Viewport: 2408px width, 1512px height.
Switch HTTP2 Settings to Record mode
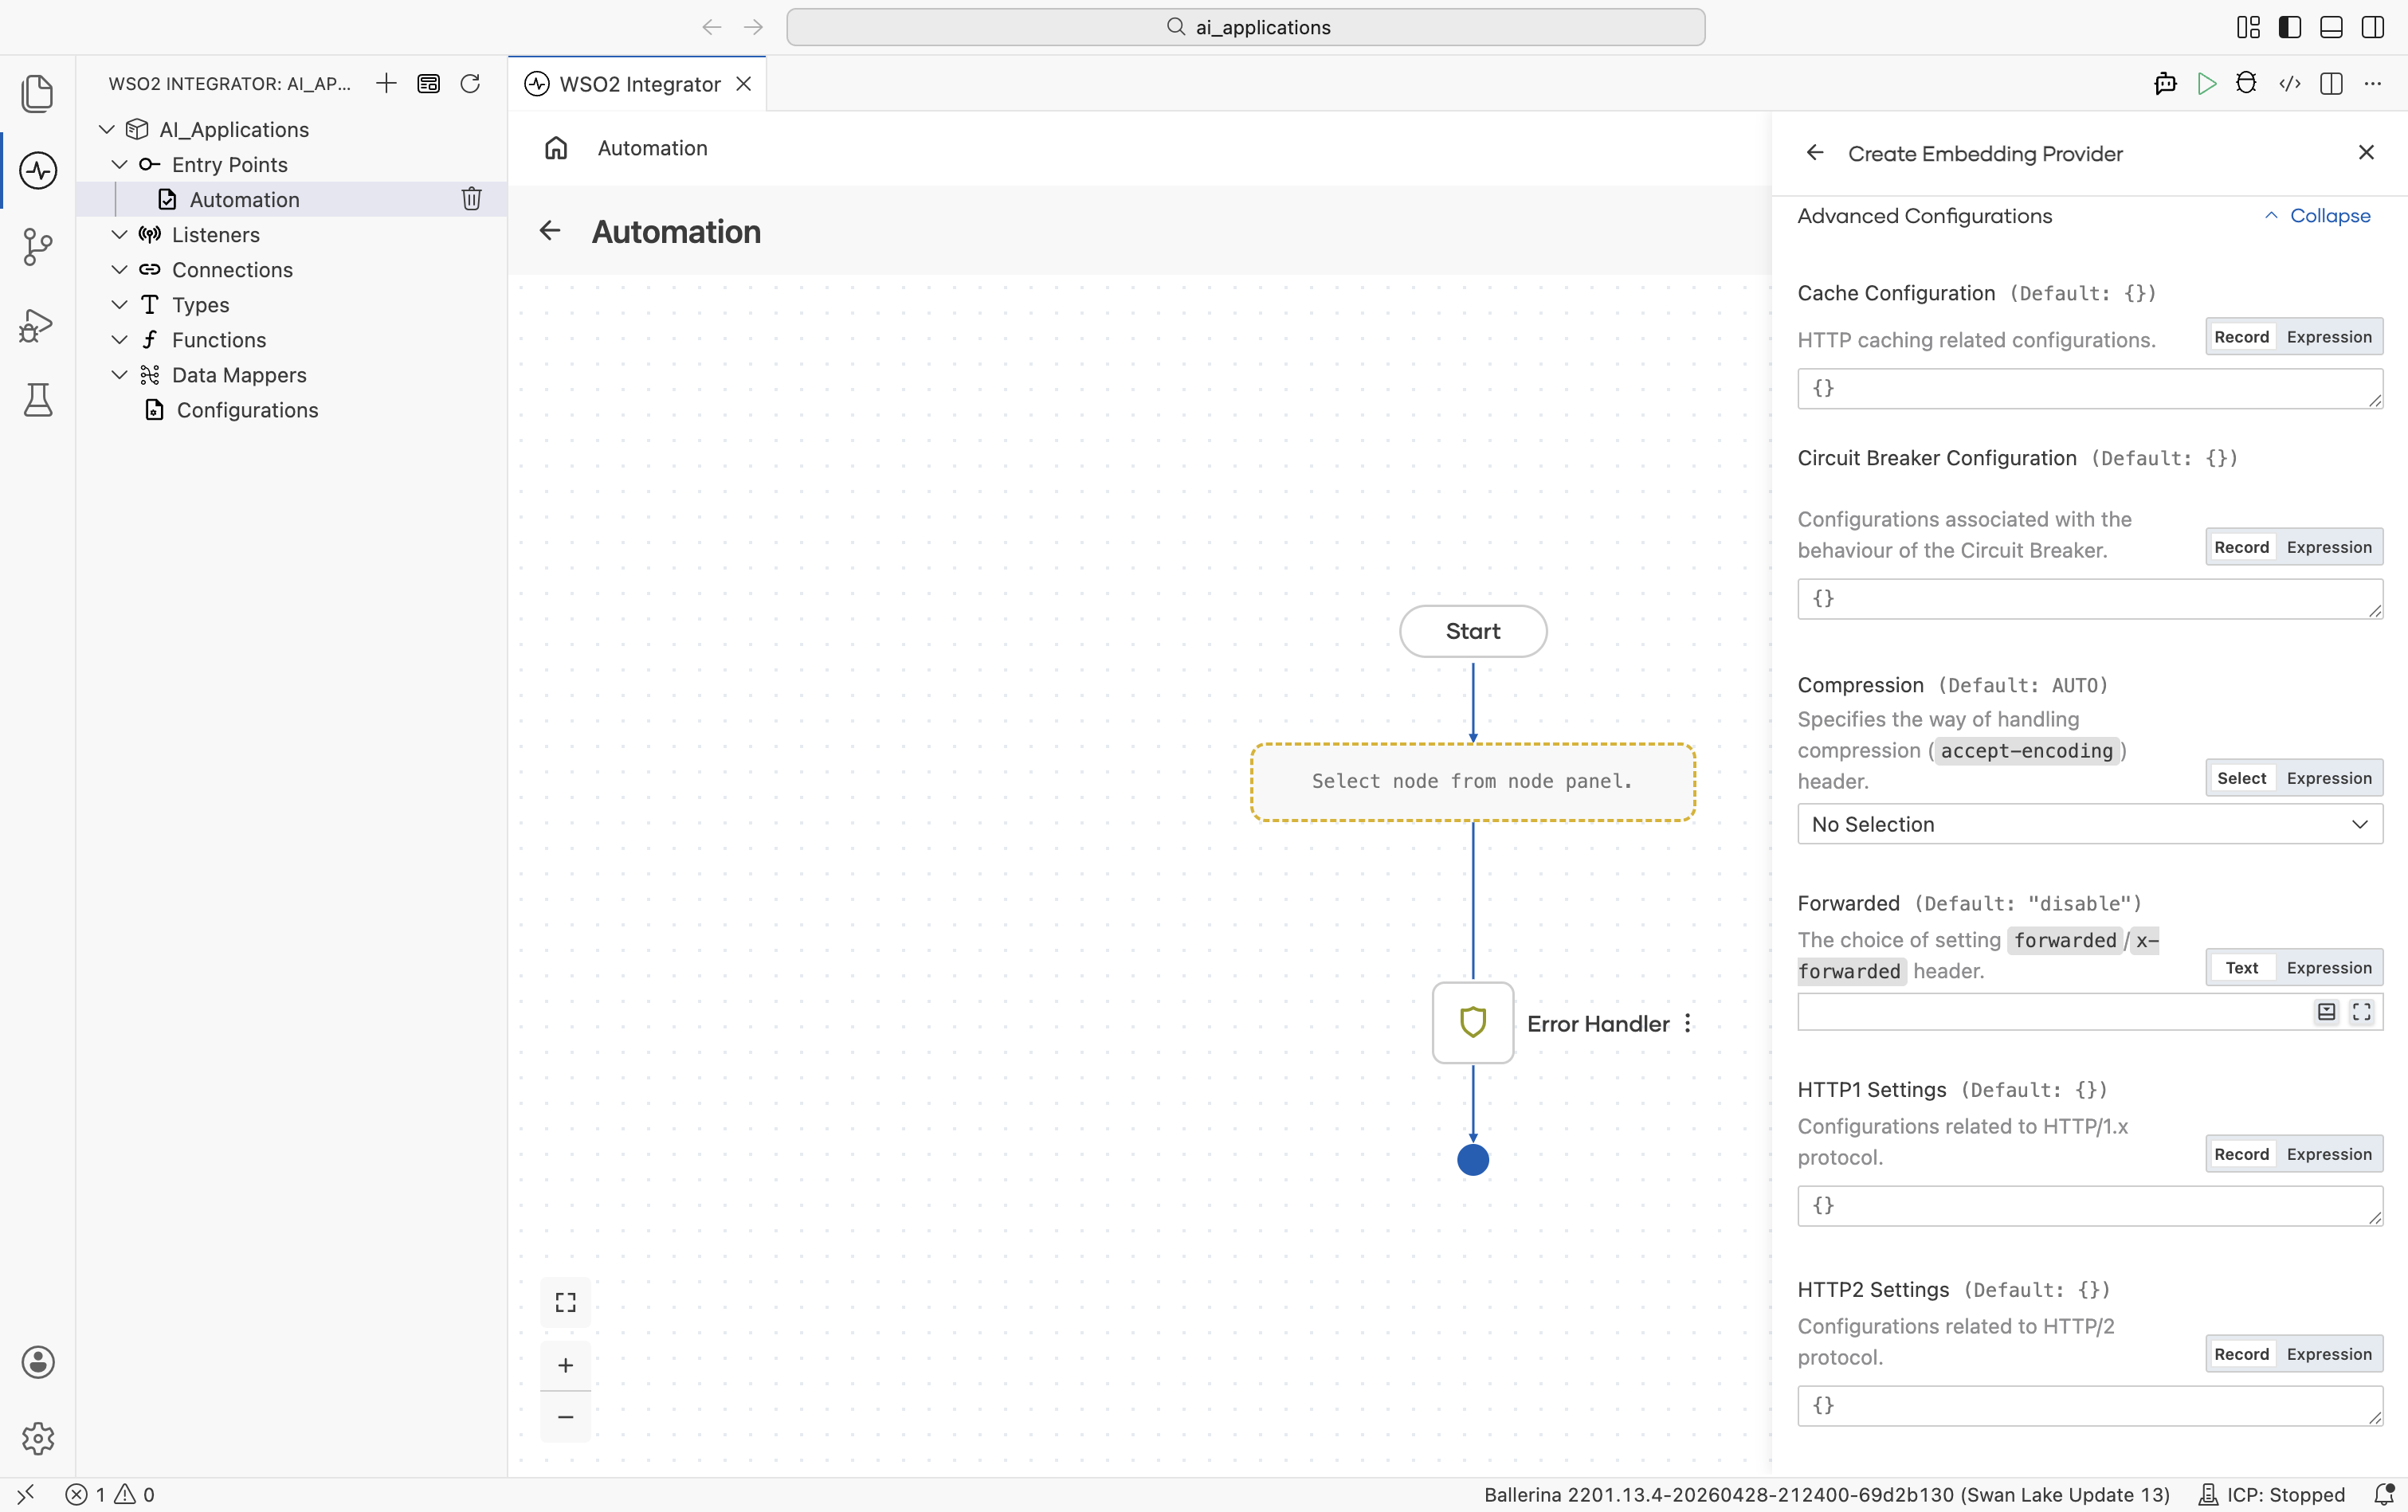pyautogui.click(x=2241, y=1354)
